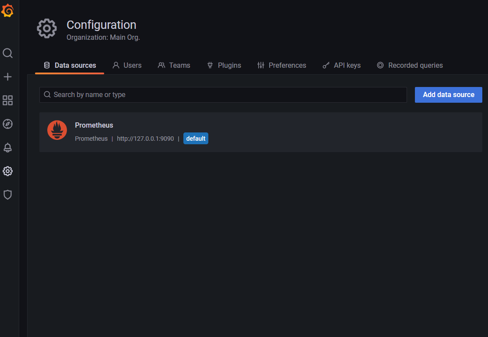Viewport: 488px width, 337px height.
Task: Click the Configuration page title
Action: [102, 25]
